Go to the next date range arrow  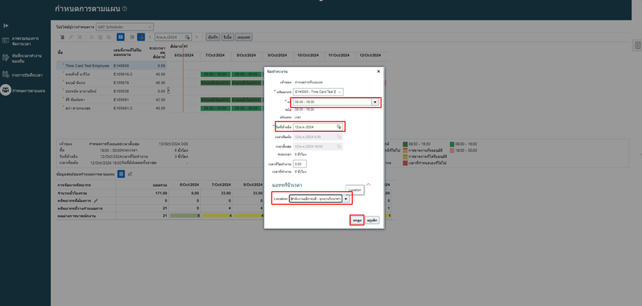[197, 37]
